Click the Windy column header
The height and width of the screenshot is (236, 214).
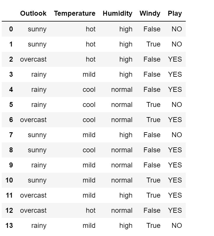coord(150,13)
